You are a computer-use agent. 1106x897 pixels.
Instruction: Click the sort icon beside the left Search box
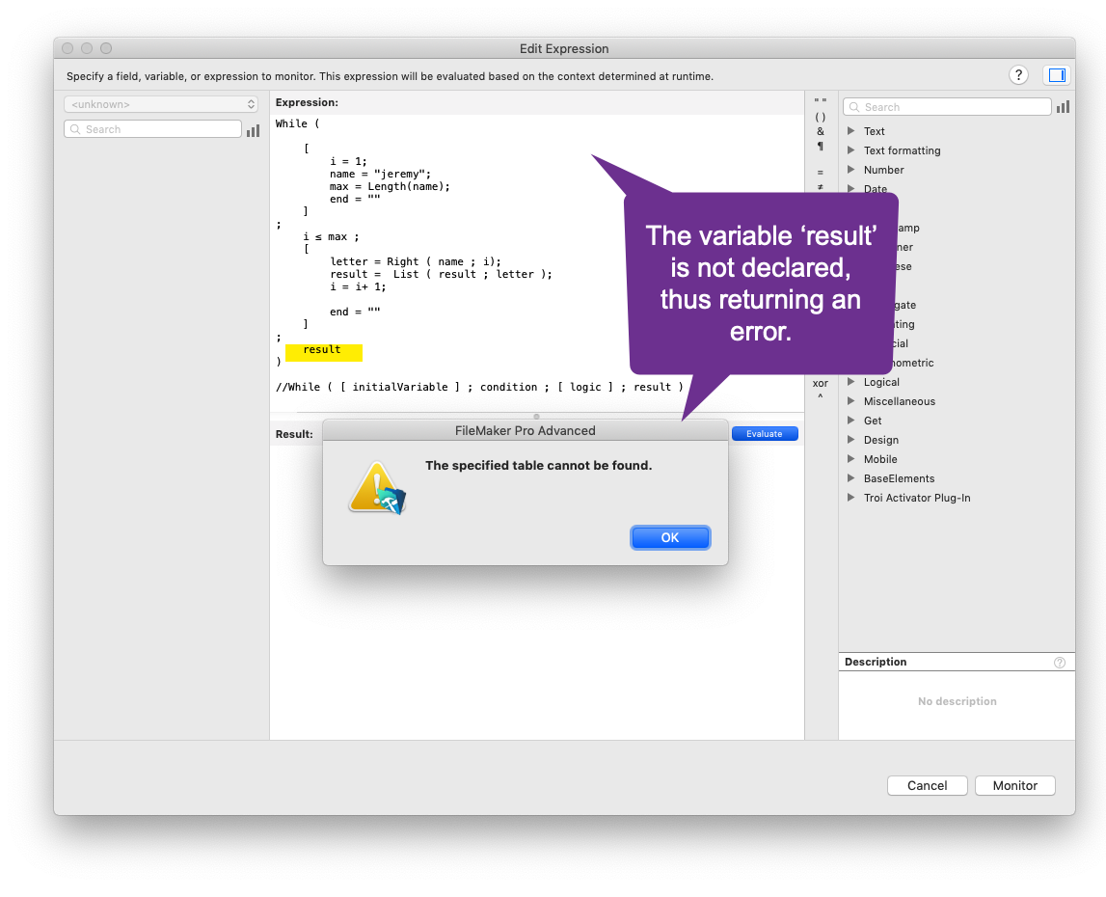(x=254, y=130)
